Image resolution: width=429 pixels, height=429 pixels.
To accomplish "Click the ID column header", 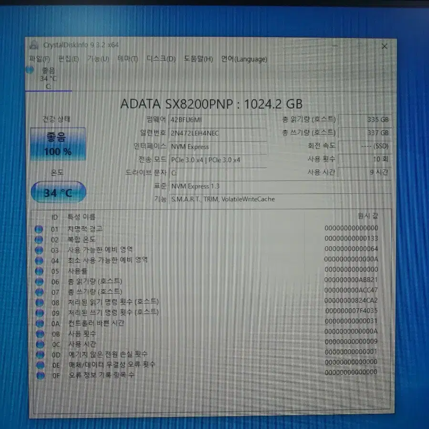I will (x=55, y=217).
